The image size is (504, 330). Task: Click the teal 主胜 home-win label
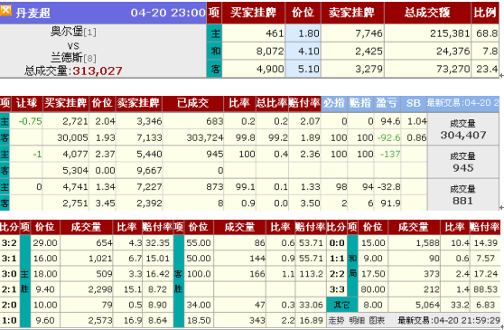(x=24, y=281)
